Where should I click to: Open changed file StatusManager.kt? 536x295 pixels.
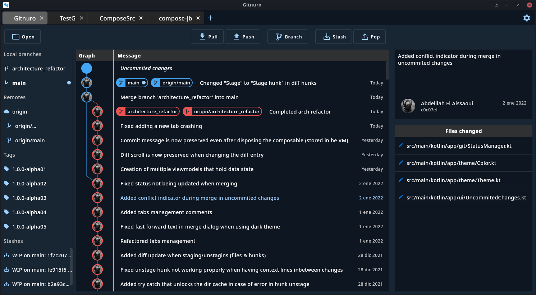pyautogui.click(x=464, y=146)
